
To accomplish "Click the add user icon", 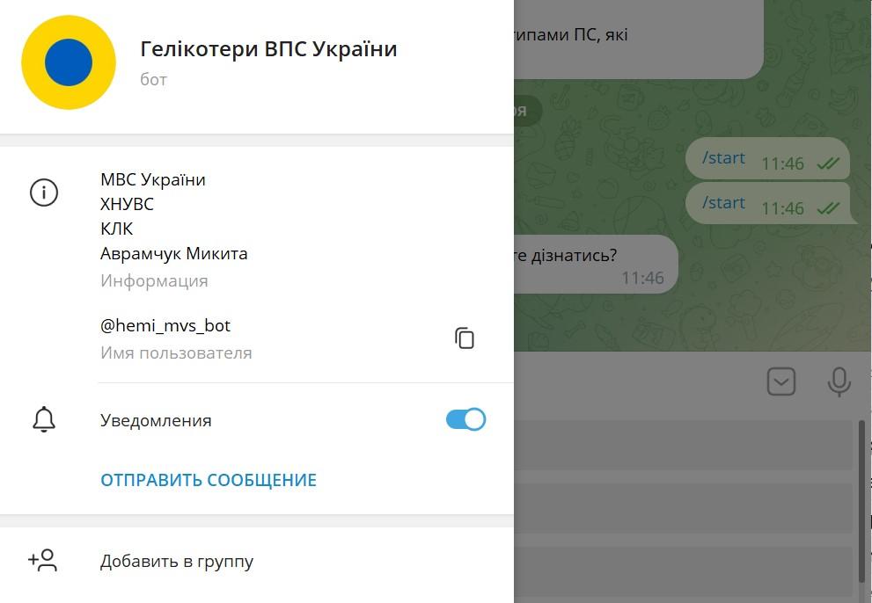I will click(43, 561).
